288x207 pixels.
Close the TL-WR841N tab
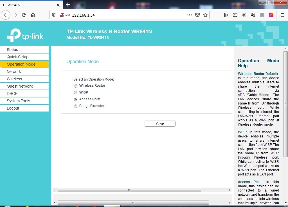58,5
